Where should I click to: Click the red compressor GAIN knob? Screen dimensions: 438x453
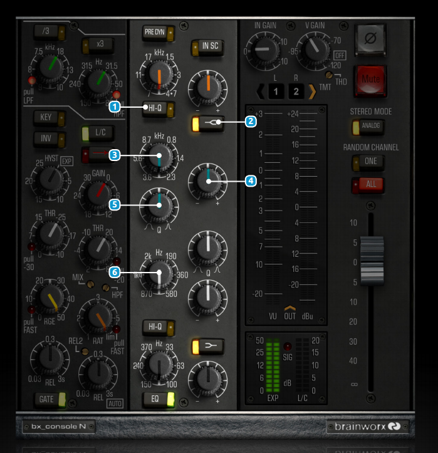point(99,194)
